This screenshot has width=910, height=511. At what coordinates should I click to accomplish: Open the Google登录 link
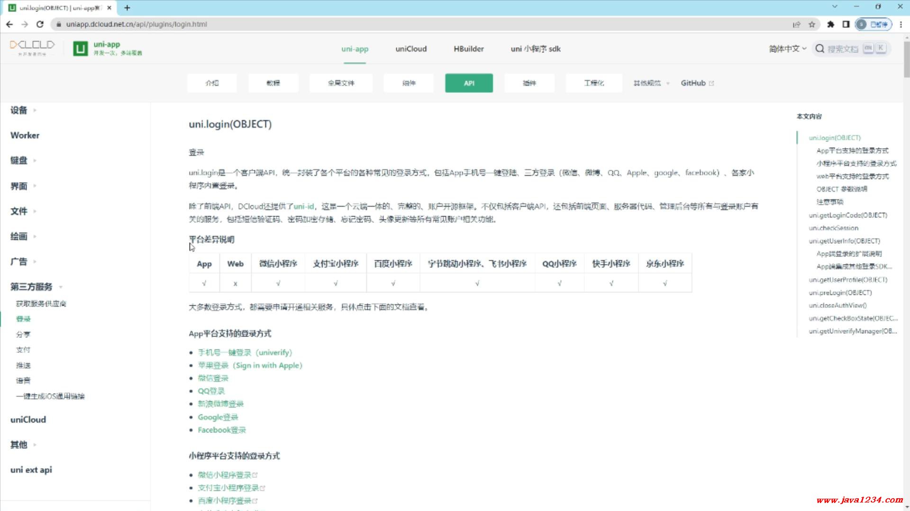coord(218,417)
